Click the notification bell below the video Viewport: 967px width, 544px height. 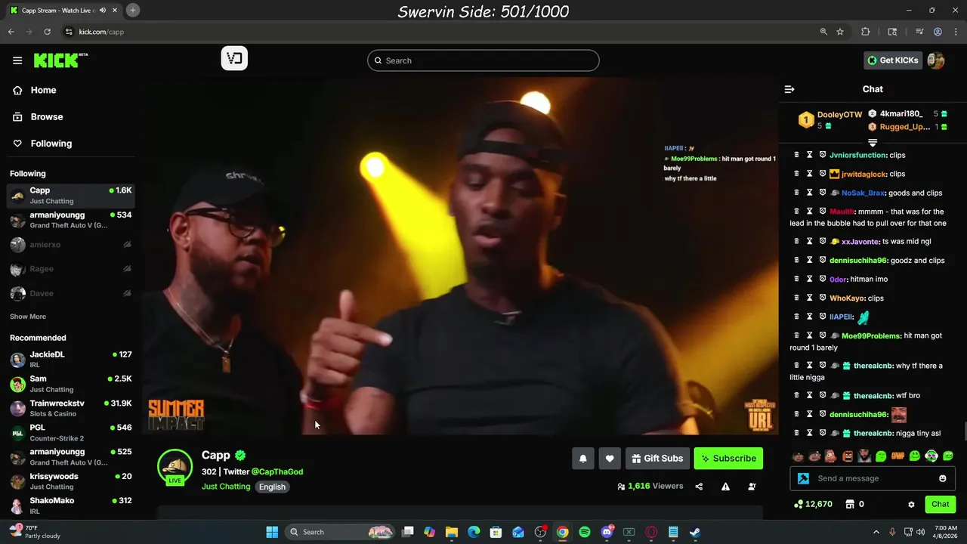[x=583, y=459]
